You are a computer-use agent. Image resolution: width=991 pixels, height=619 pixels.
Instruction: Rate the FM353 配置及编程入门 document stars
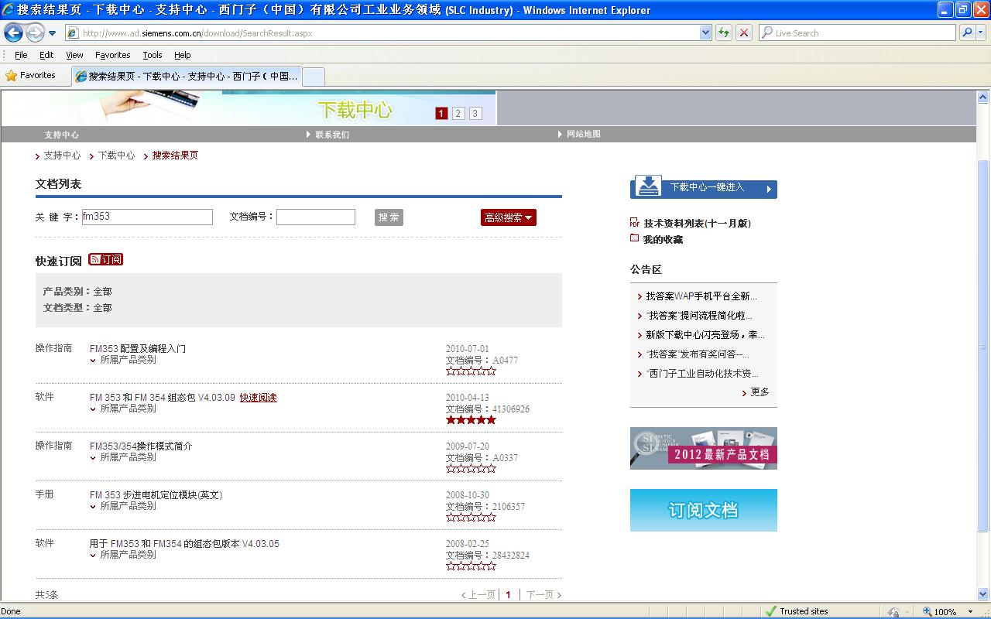click(471, 371)
